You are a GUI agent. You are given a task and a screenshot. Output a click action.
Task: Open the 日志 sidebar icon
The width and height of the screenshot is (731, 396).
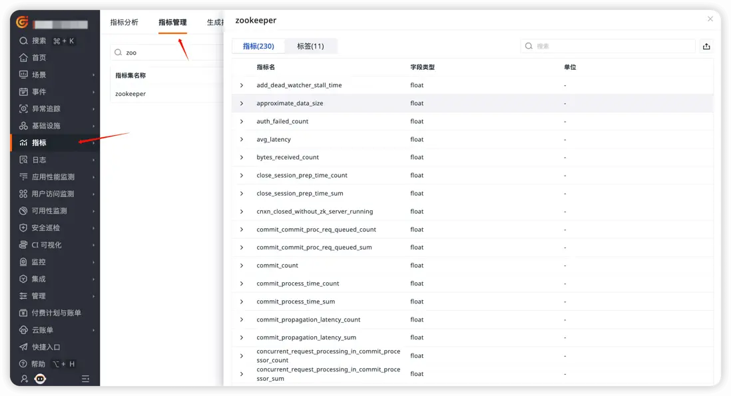(x=23, y=160)
